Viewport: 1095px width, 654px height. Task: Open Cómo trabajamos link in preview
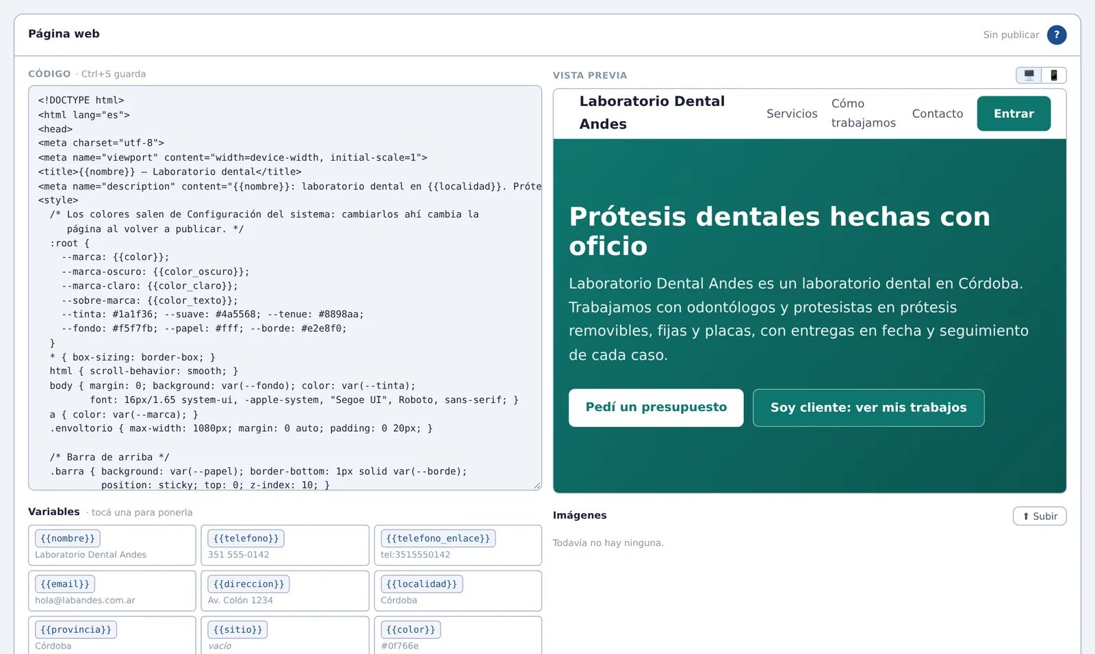coord(864,113)
